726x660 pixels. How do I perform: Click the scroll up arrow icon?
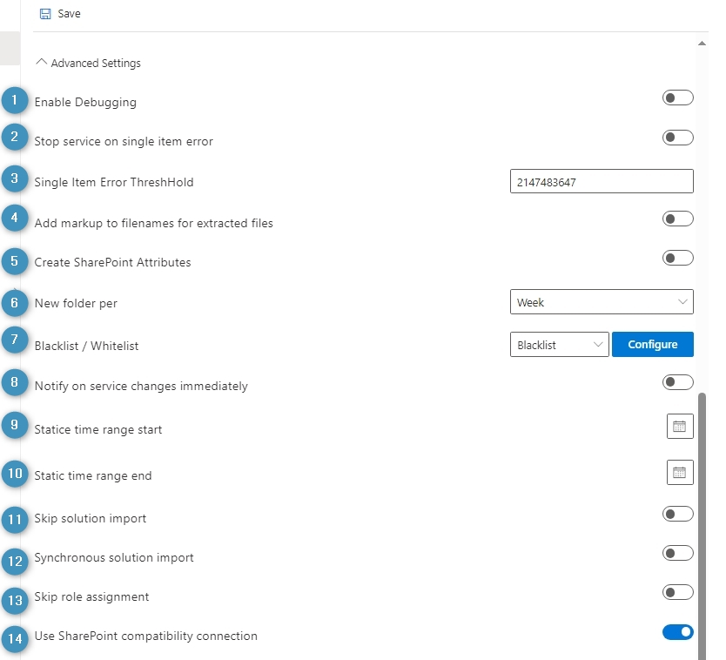pyautogui.click(x=702, y=43)
